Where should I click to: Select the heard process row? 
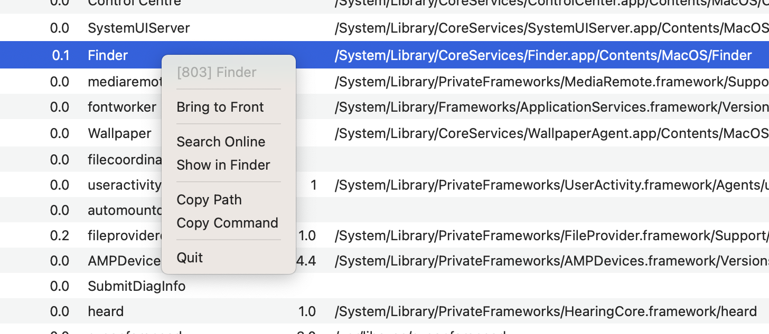click(x=384, y=311)
